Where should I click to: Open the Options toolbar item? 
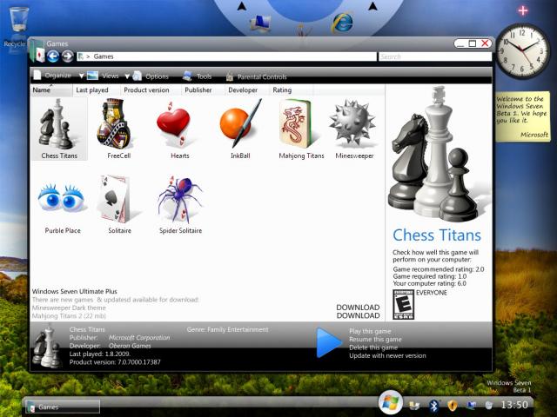pyautogui.click(x=151, y=76)
